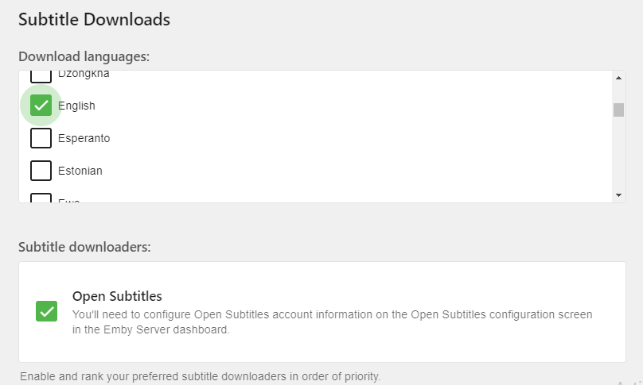Enable the Estonian language checkbox

coord(41,171)
